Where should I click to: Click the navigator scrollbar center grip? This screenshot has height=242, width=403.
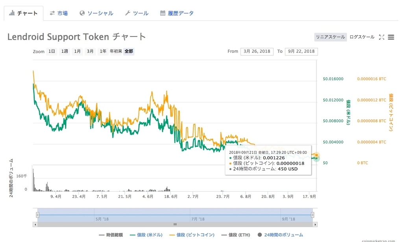[175, 225]
